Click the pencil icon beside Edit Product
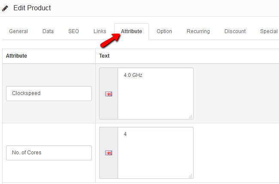 [5, 8]
